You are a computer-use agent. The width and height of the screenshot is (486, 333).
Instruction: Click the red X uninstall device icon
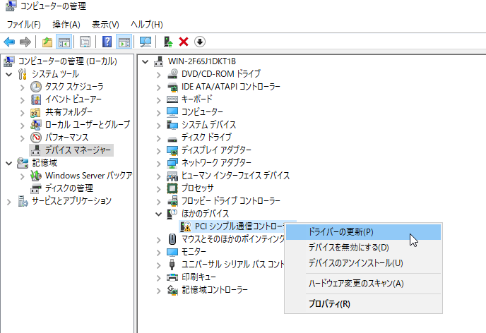[184, 42]
